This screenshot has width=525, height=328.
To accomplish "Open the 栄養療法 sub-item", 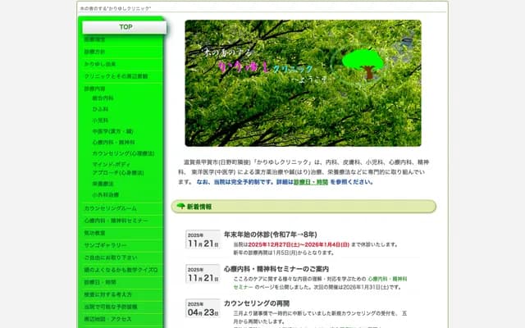I will [103, 184].
